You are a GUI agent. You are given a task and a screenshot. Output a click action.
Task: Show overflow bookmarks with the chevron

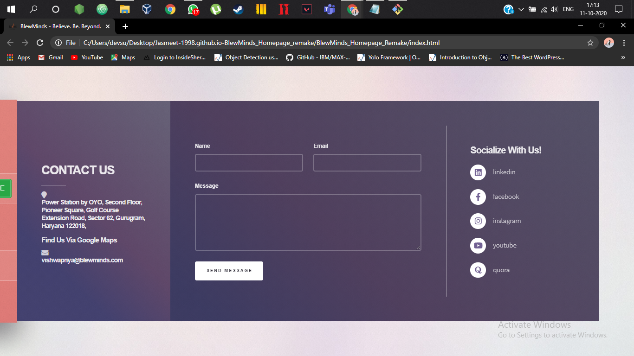tap(623, 57)
